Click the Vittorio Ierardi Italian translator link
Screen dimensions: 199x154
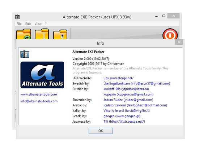pyautogui.click(x=127, y=111)
